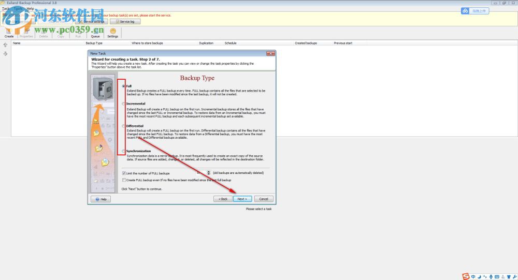The height and width of the screenshot is (280, 518).
Task: Toggle Limit the number of FULL backups
Action: coord(124,173)
